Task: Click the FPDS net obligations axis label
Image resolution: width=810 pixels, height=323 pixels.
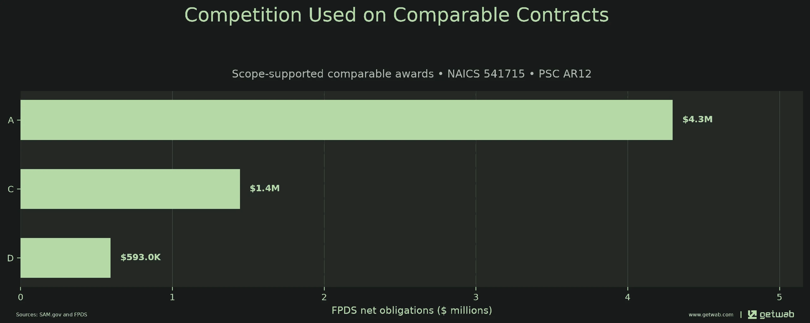Action: coord(412,310)
